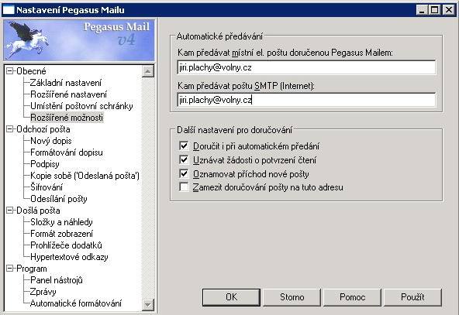Collapse the Došlá pošta tree group

pos(10,211)
